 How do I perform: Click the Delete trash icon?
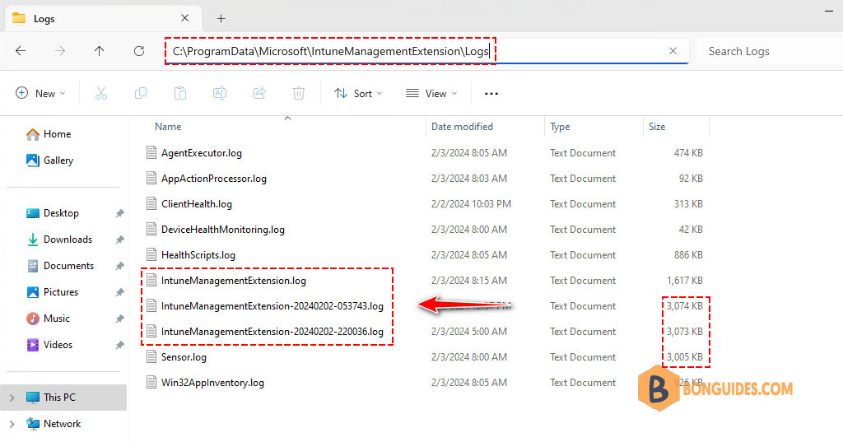[x=299, y=94]
